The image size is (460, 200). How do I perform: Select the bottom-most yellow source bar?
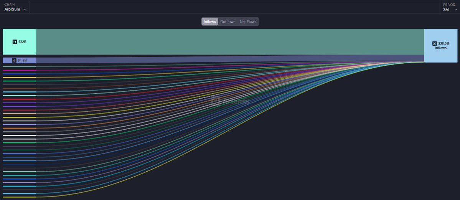point(19,197)
